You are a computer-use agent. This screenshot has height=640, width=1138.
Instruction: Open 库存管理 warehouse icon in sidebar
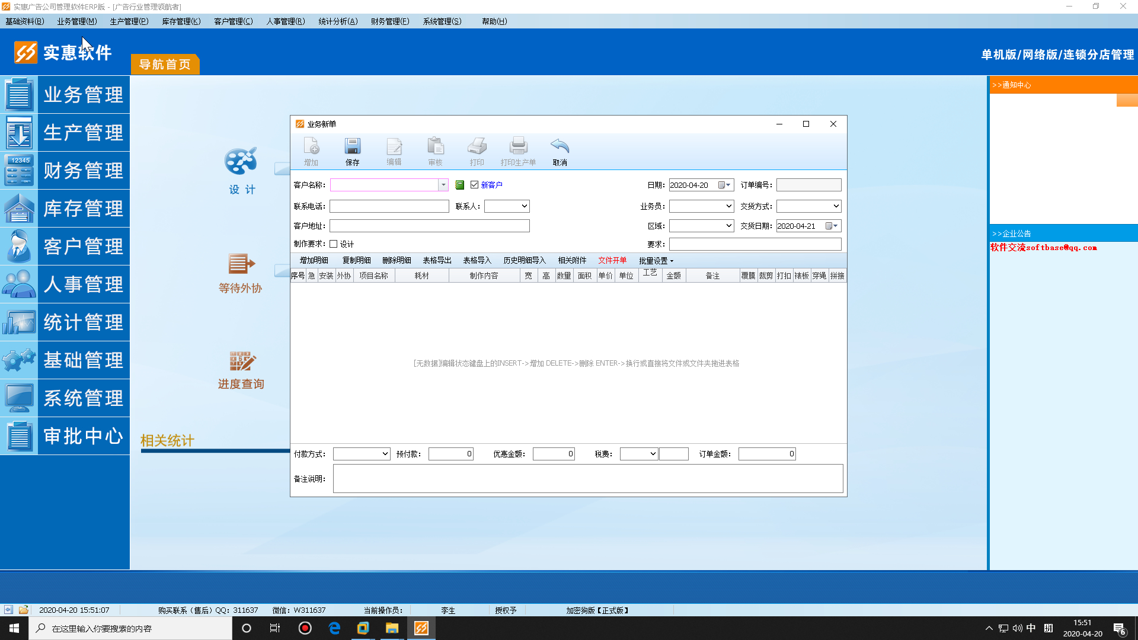pos(19,209)
